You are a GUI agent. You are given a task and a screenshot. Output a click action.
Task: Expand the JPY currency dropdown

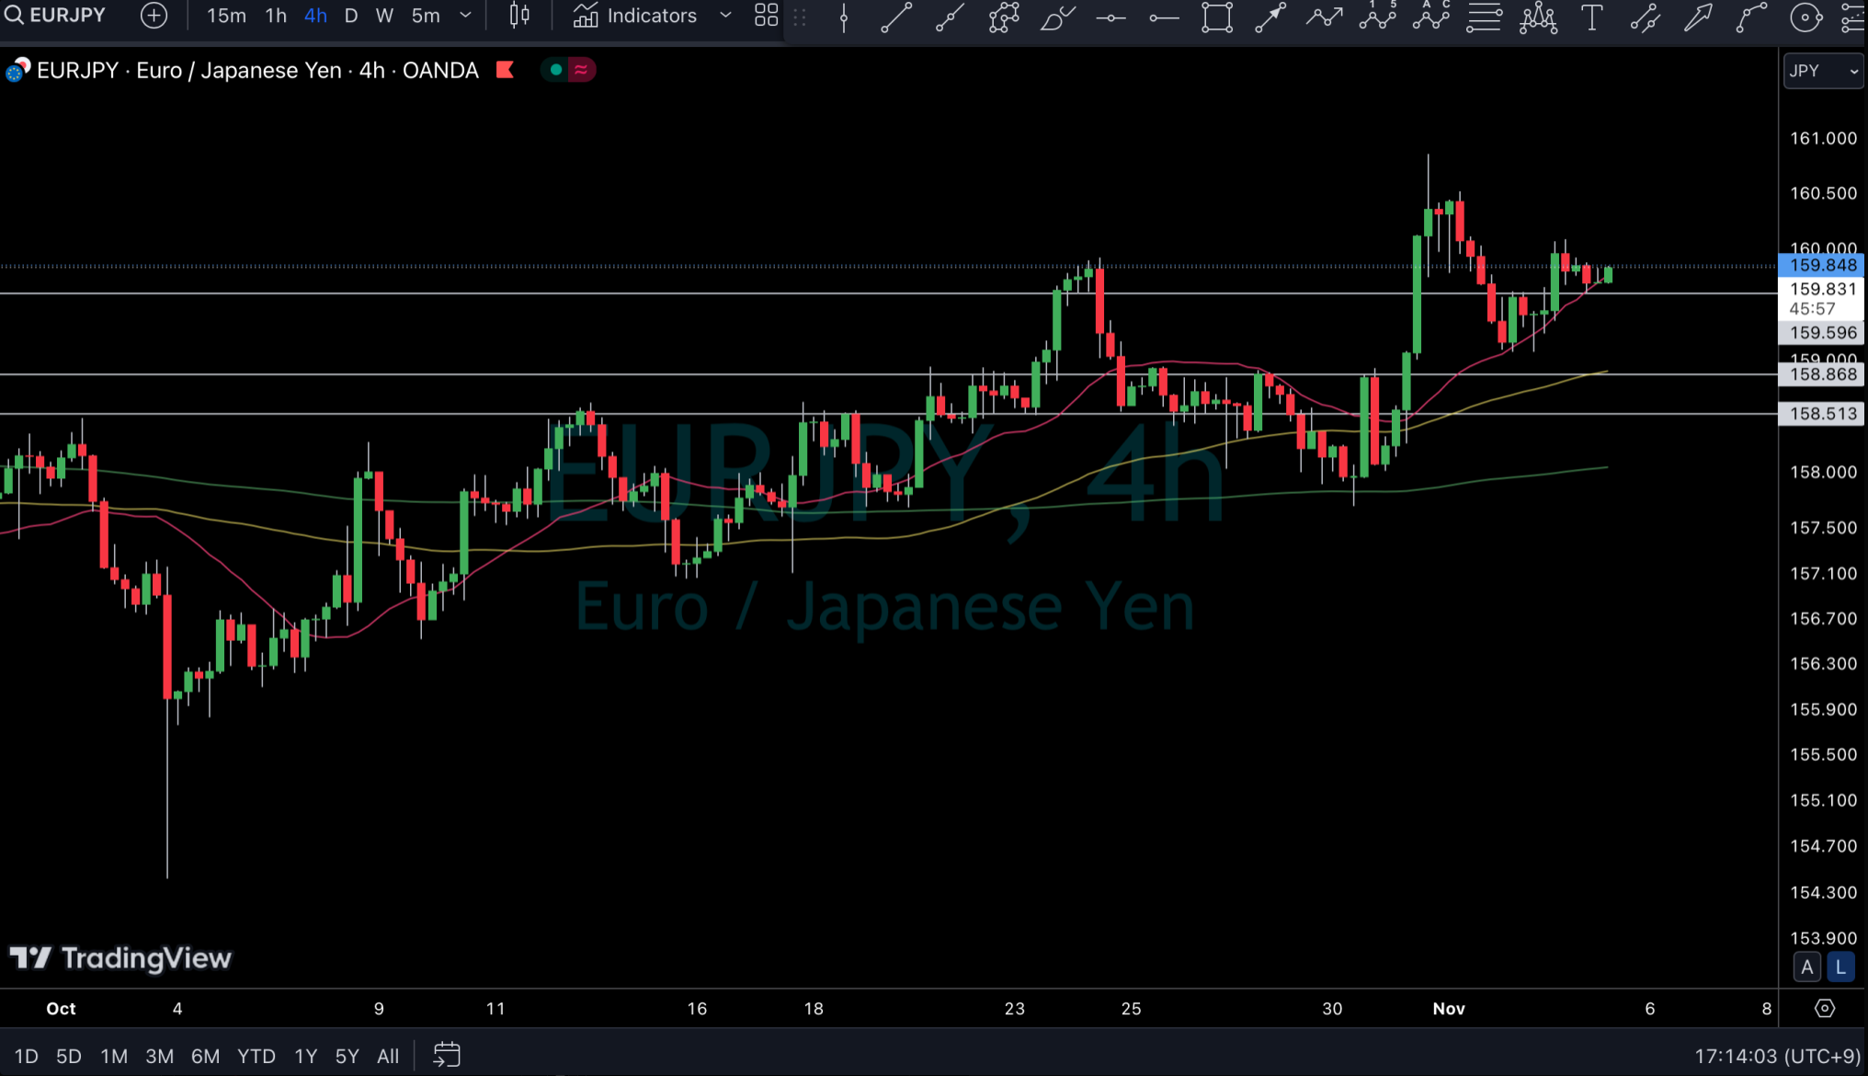point(1823,71)
